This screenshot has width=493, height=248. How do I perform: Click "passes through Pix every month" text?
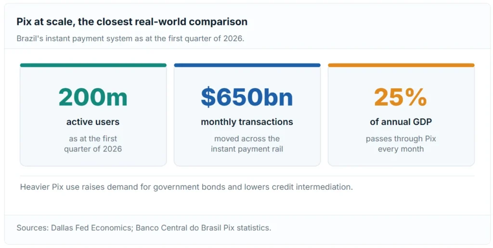pyautogui.click(x=401, y=144)
